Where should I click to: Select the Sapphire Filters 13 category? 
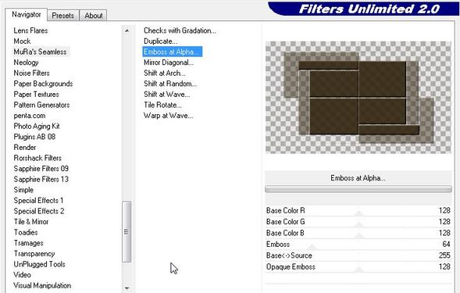[x=41, y=179]
